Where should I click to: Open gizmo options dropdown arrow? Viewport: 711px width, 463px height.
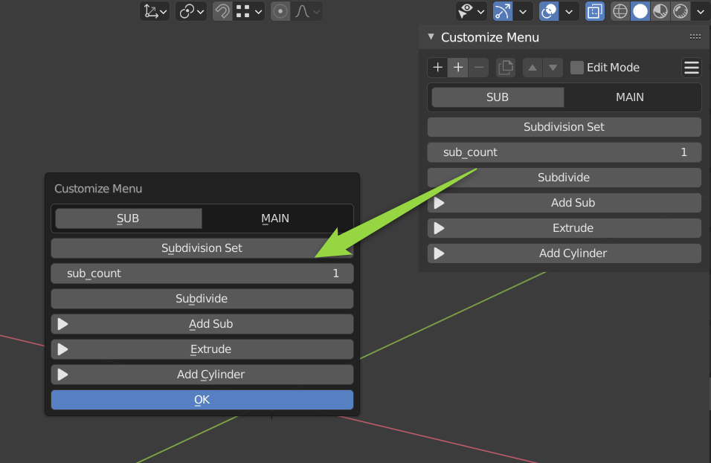(x=523, y=11)
